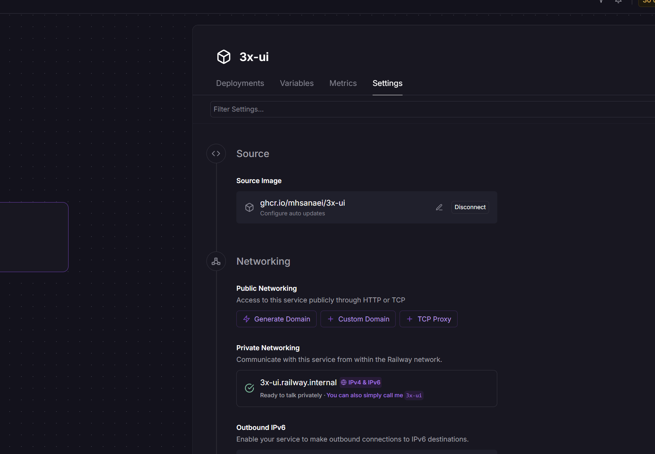This screenshot has width=655, height=454.
Task: Edit the source image with pencil icon
Action: (x=439, y=207)
